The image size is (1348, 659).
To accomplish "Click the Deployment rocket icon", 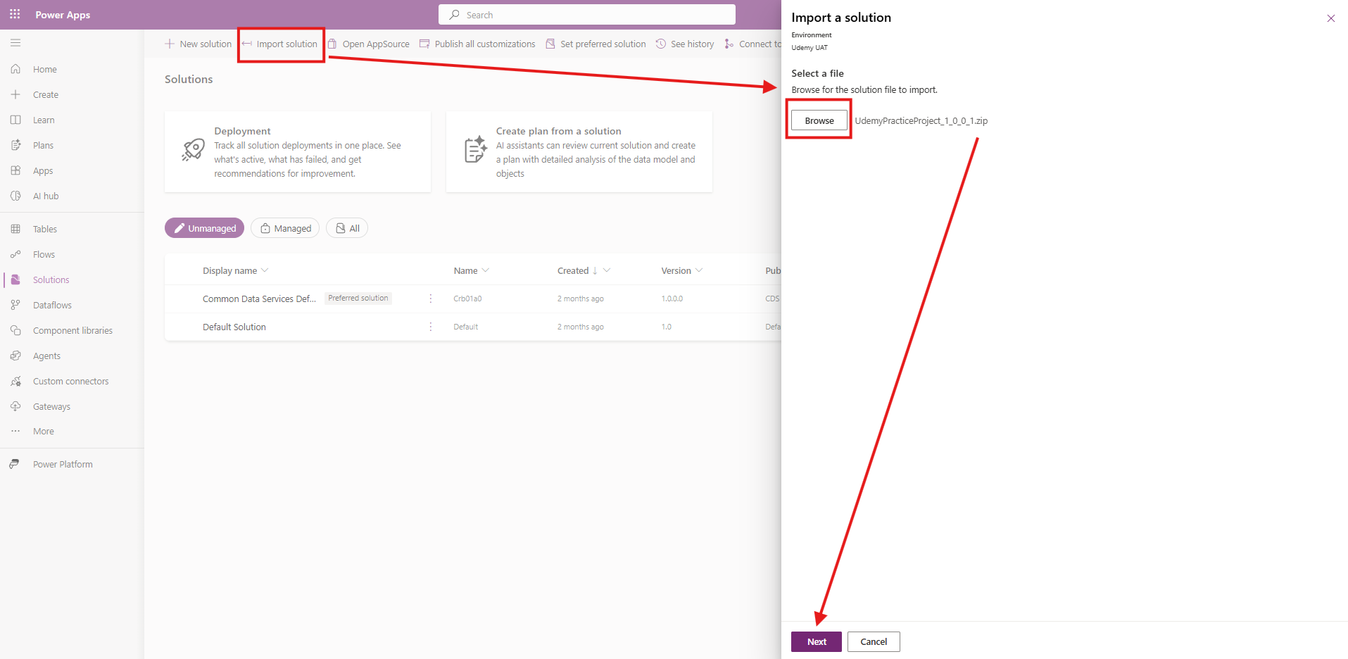I will click(x=193, y=149).
